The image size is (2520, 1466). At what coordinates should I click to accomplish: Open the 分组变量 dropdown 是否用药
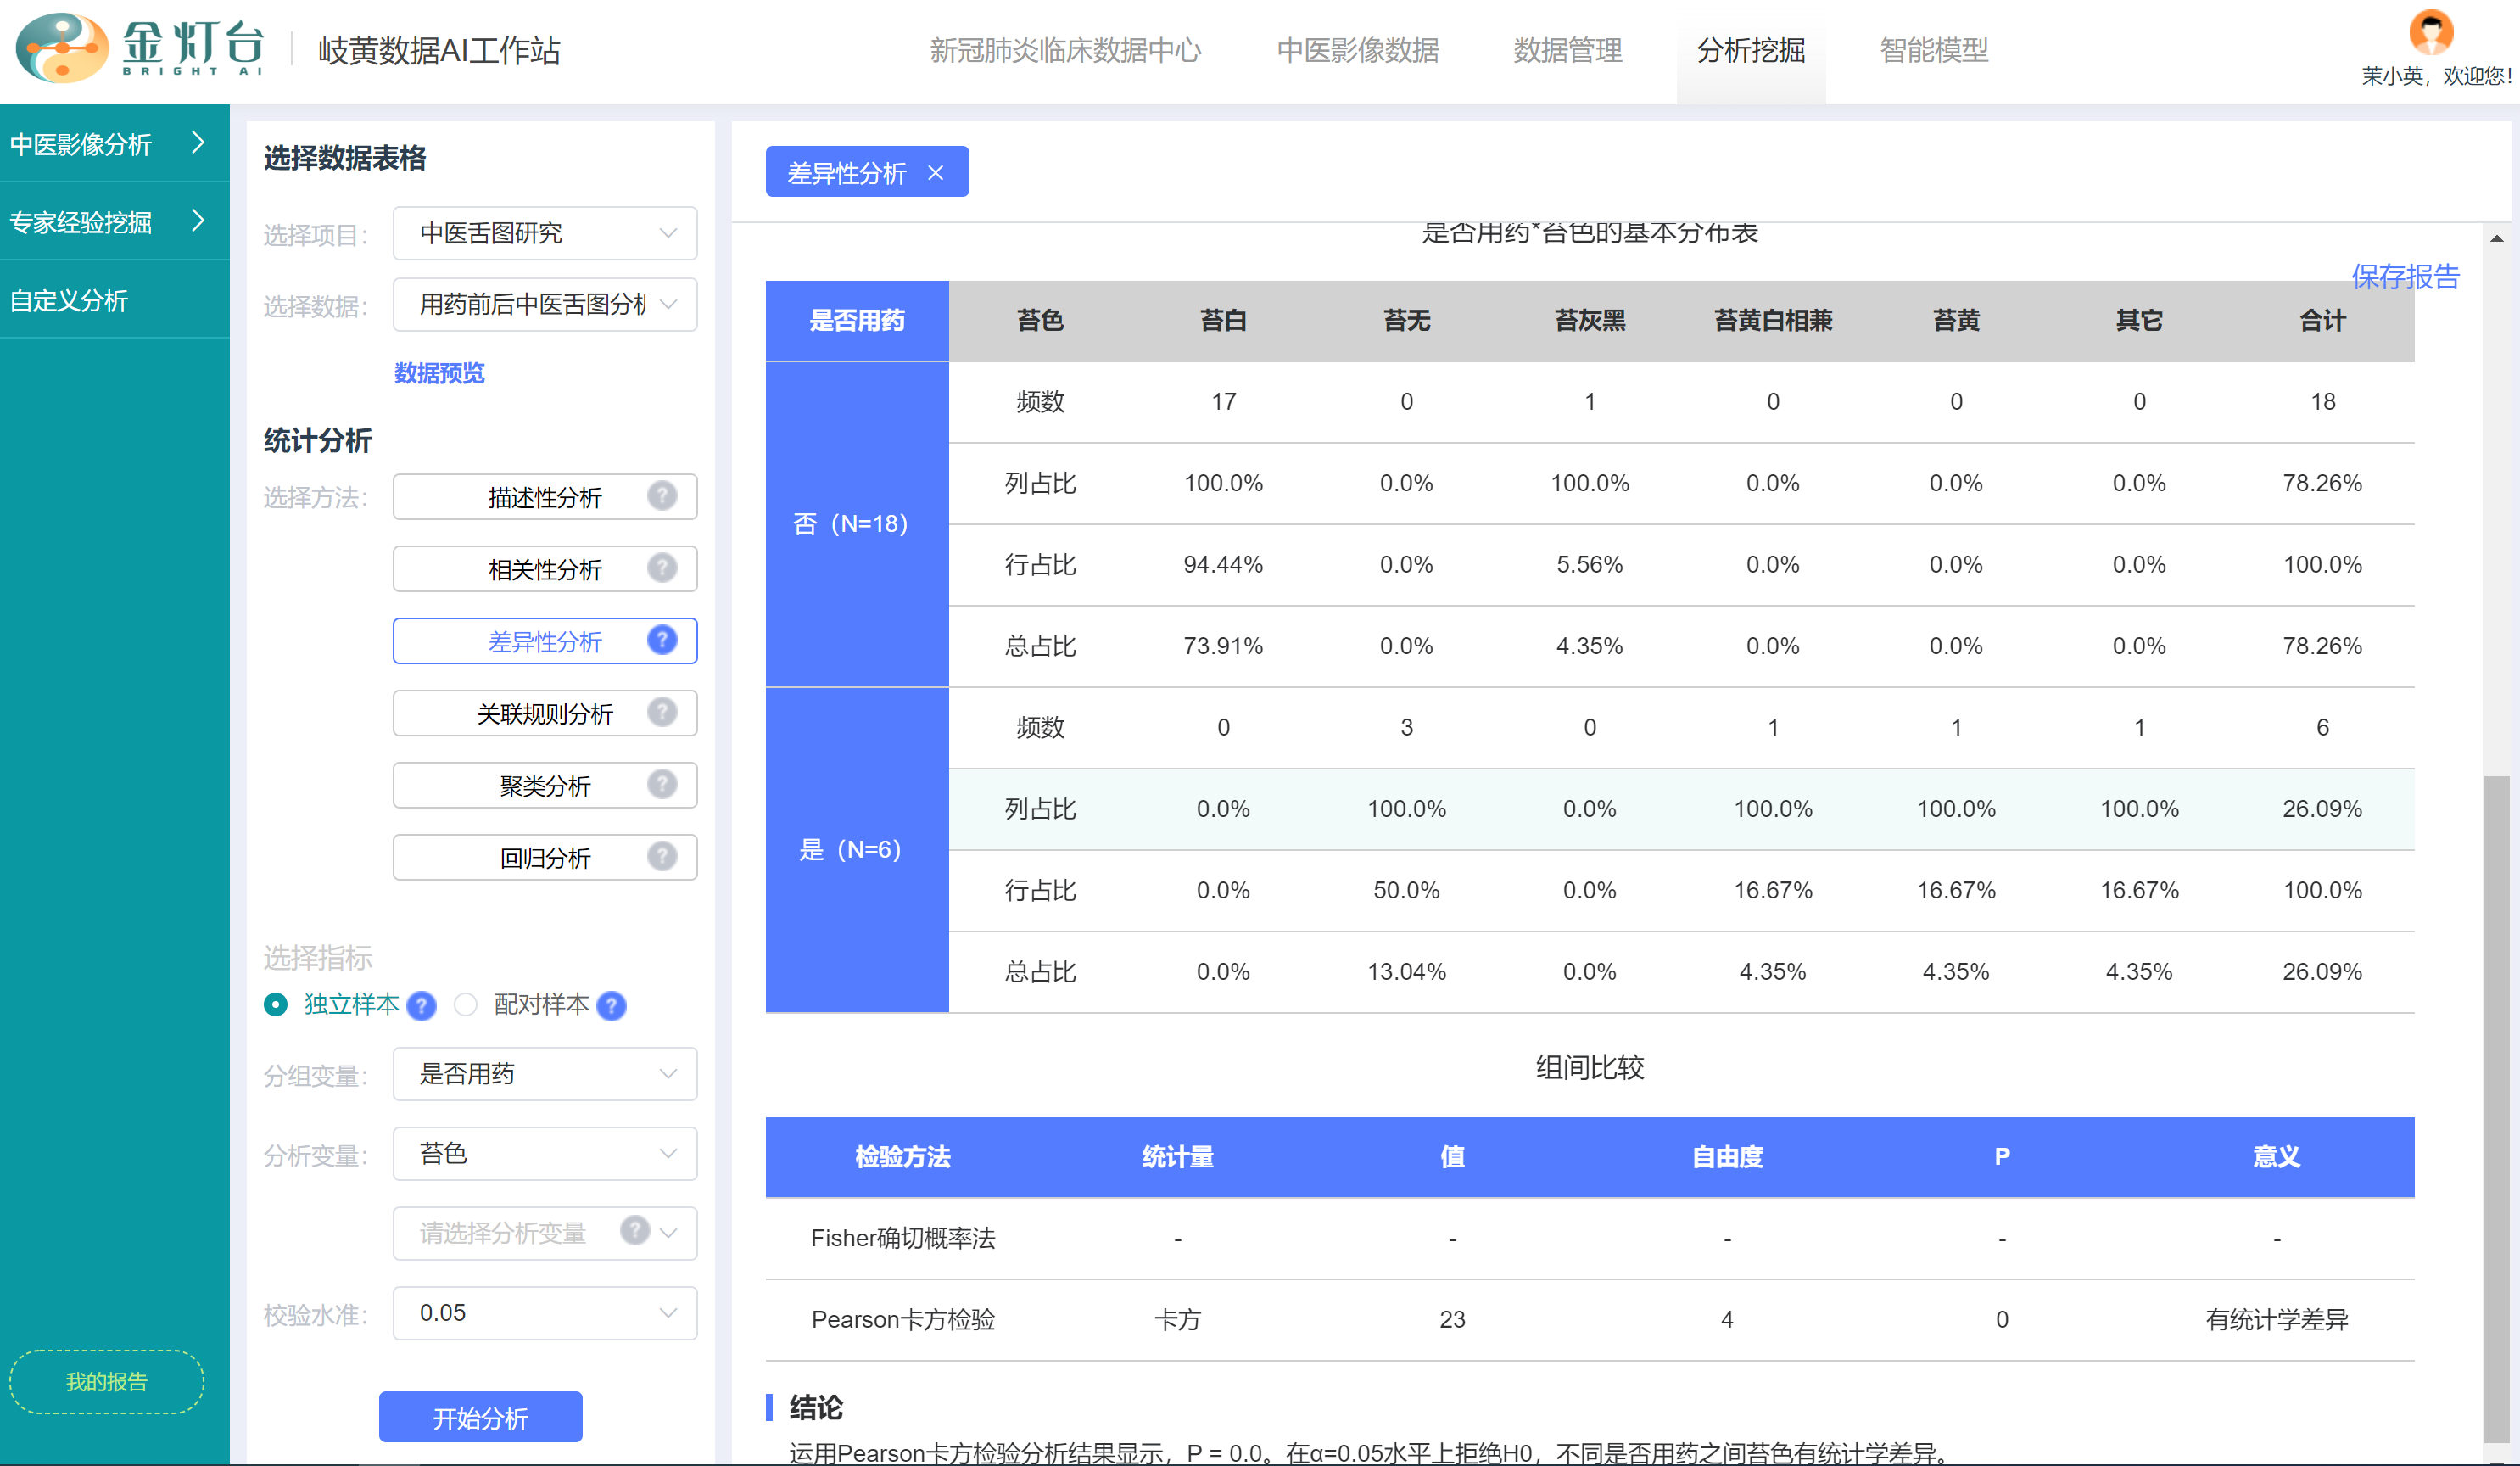click(544, 1073)
